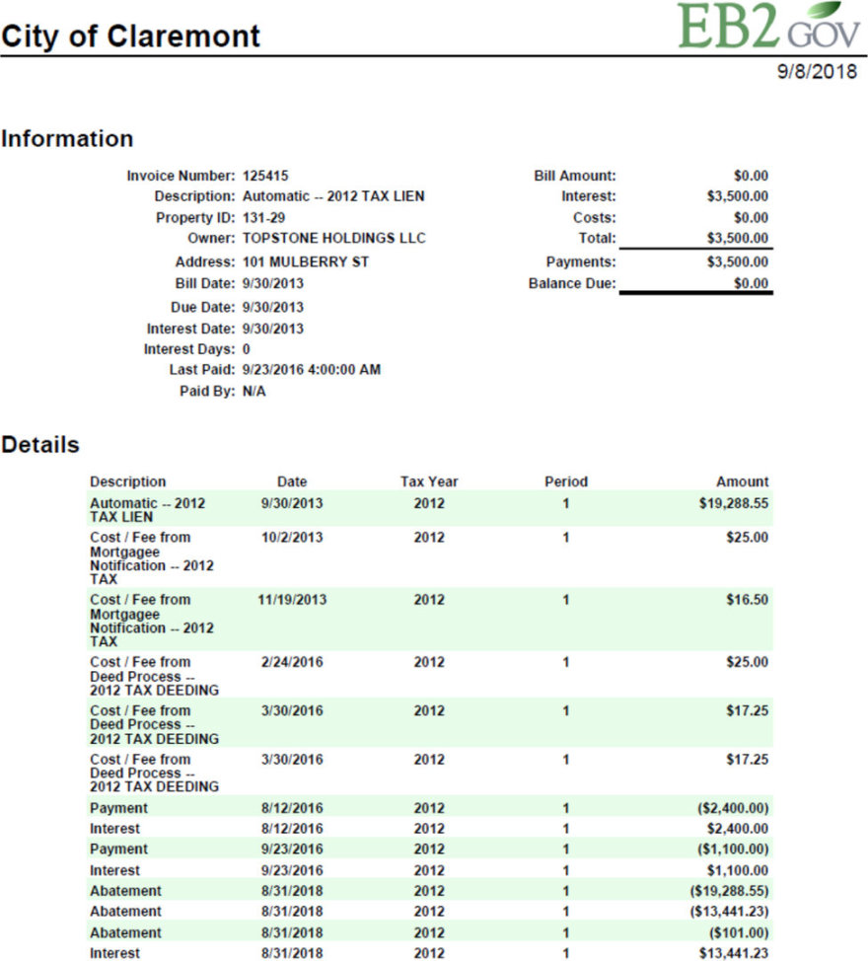The image size is (868, 961).
Task: Select the Last Paid timestamp value
Action: [312, 370]
